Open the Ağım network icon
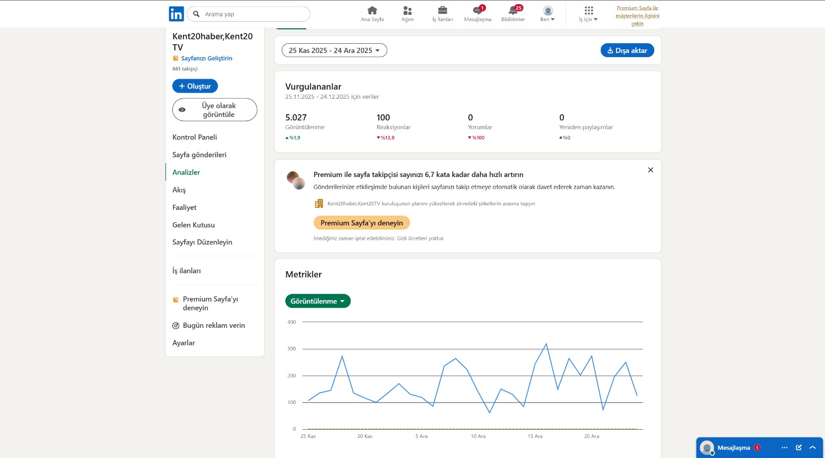This screenshot has width=825, height=458. (407, 10)
